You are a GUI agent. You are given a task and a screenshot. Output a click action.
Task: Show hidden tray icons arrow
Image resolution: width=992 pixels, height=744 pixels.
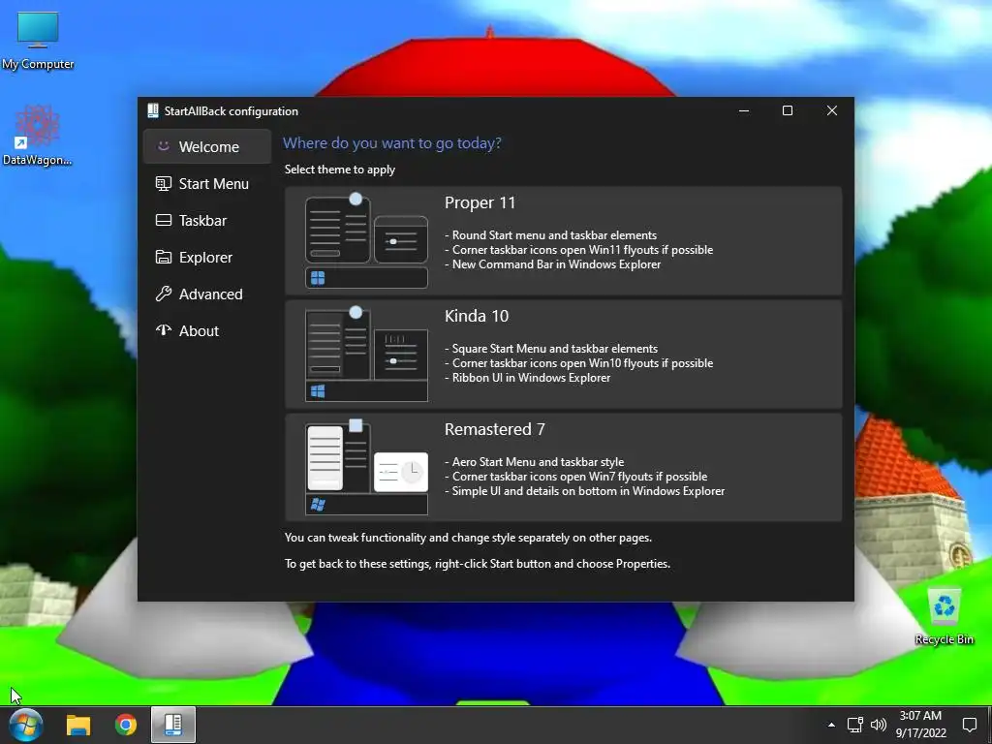point(831,725)
